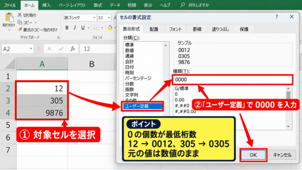The height and width of the screenshot is (170, 302).
Task: Open the Underline style arrow
Action: coord(89,28)
